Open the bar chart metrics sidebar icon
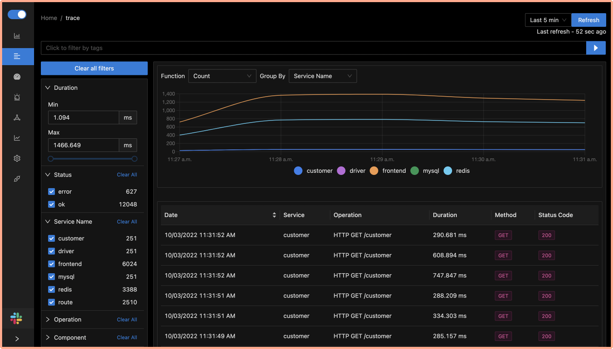Screen dimensions: 613x349 [x=17, y=36]
